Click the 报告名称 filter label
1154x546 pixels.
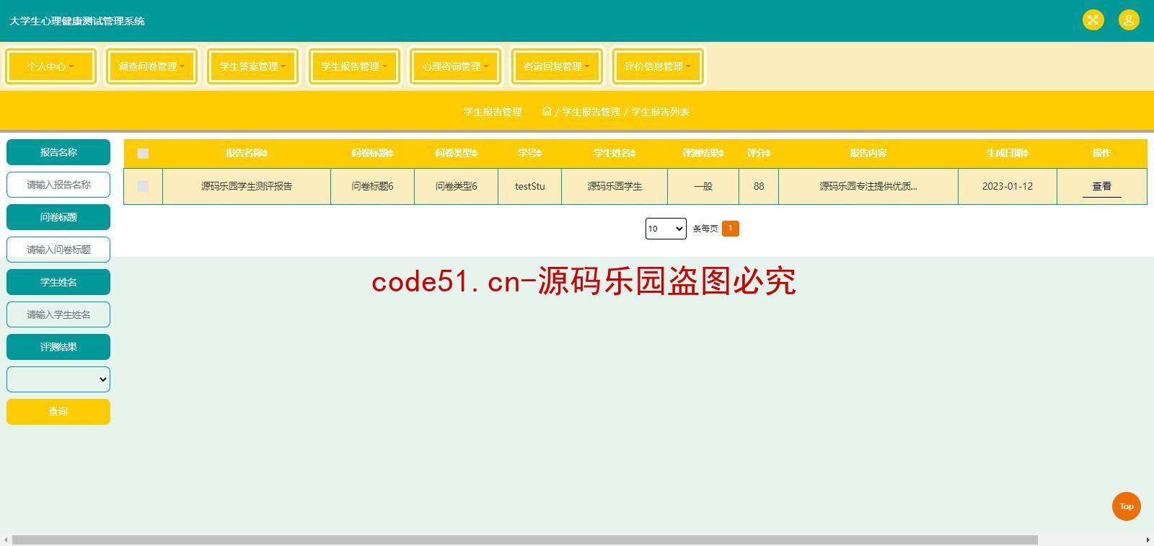click(x=58, y=152)
